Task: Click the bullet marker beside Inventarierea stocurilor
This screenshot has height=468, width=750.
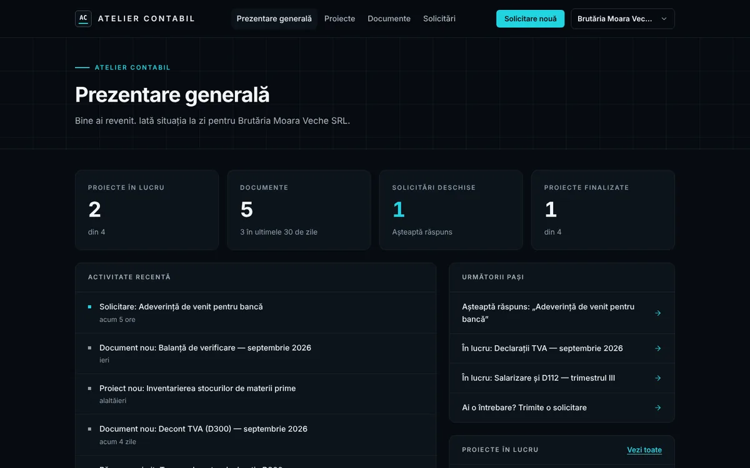Action: (90, 388)
